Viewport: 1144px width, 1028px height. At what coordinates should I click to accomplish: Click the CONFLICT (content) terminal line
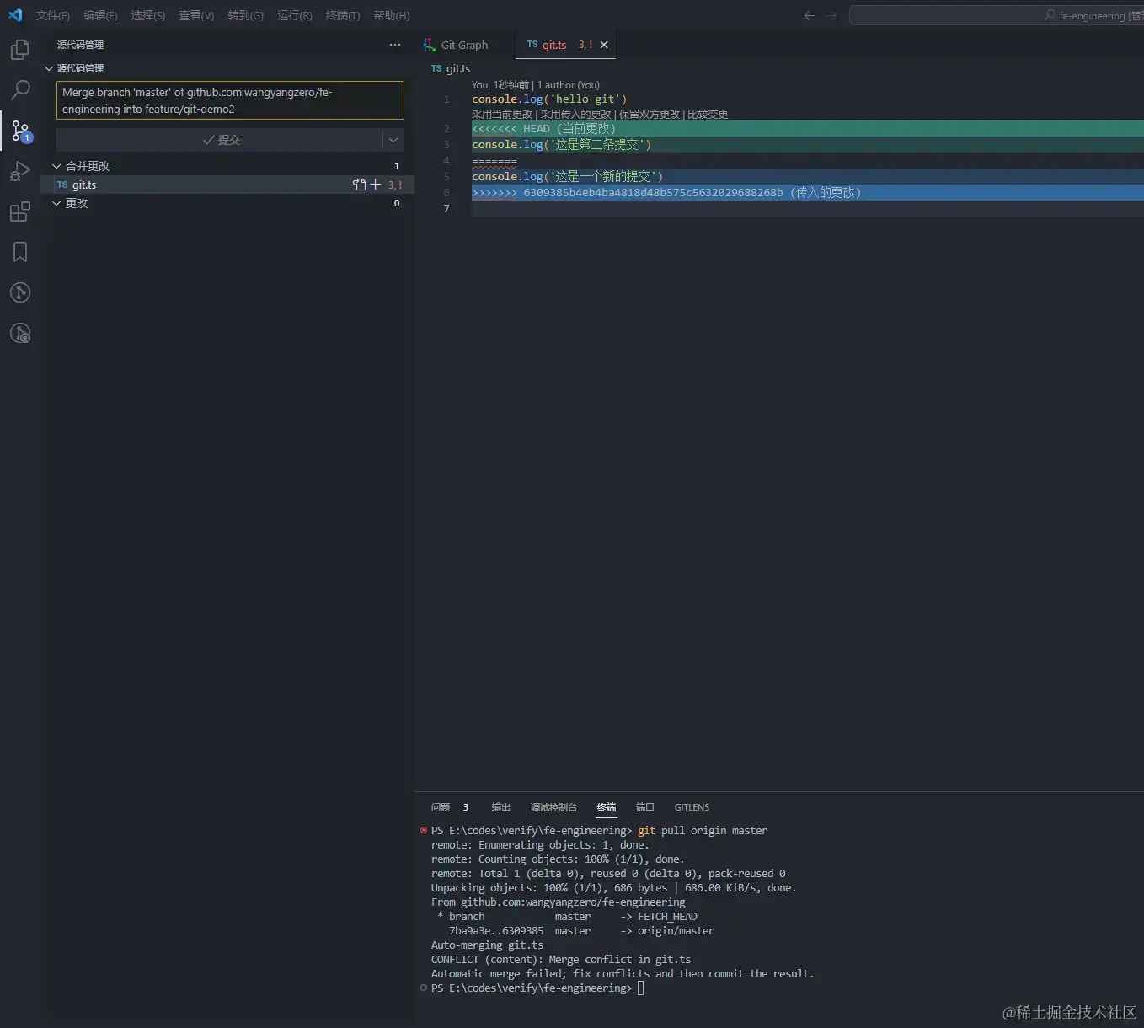561,960
